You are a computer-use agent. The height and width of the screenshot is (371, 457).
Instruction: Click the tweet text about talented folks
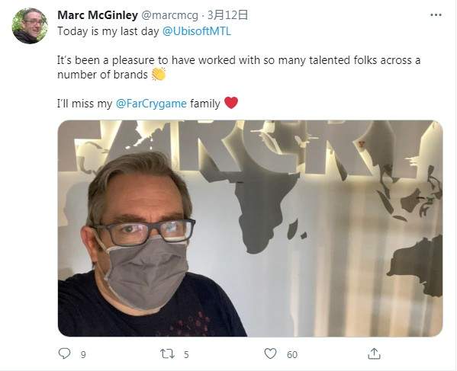tap(239, 68)
